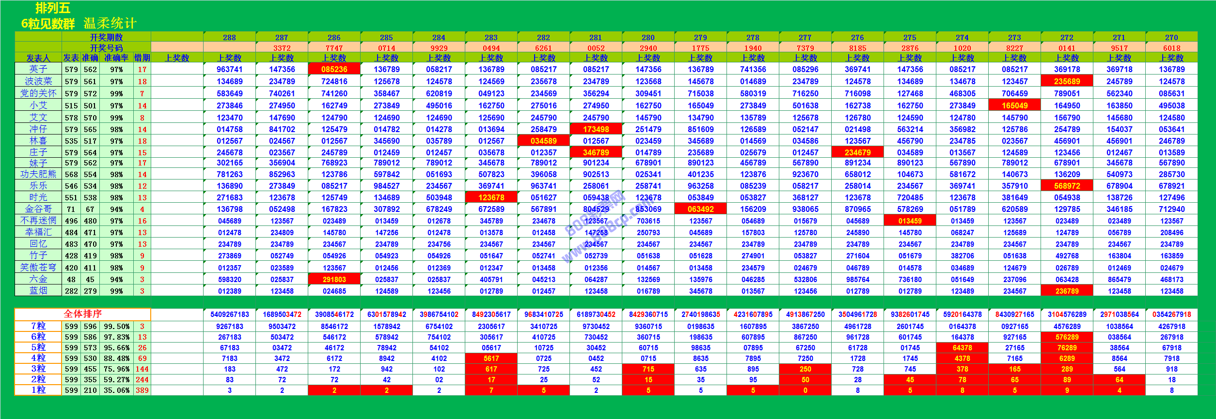Click the 全体排序 section header
Screen dimensions: 1216x419
(x=82, y=314)
